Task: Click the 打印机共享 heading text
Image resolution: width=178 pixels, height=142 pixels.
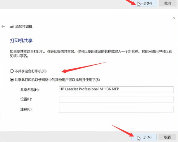Action: (21, 40)
